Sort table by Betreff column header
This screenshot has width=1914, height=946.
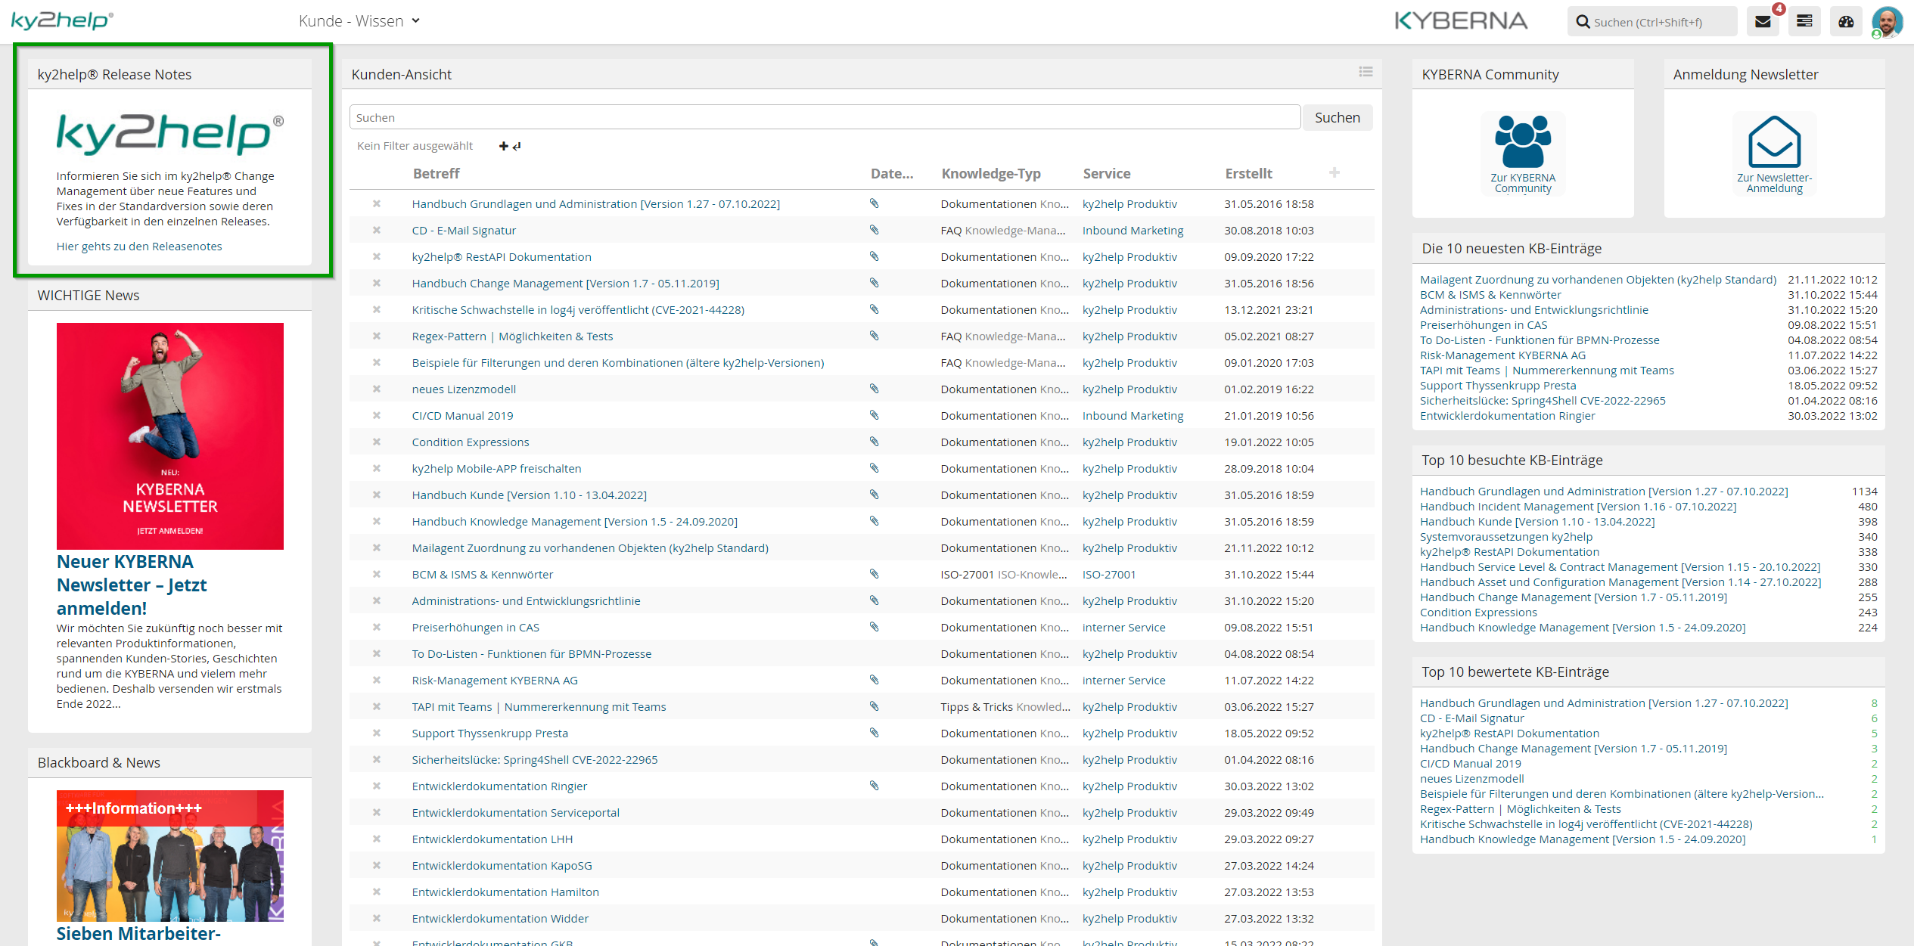click(437, 173)
